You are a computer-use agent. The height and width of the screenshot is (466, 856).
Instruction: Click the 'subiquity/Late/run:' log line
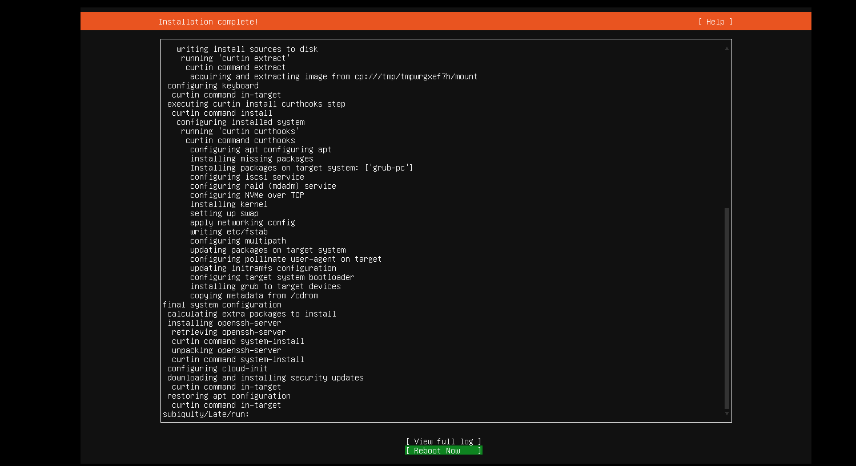coord(206,414)
